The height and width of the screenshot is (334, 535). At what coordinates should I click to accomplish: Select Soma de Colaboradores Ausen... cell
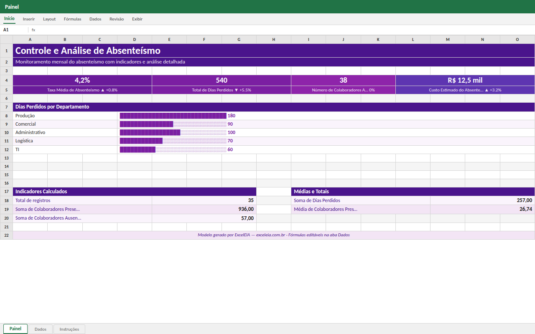[x=82, y=218]
